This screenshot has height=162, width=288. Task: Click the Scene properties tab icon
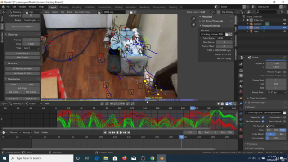tap(241, 86)
